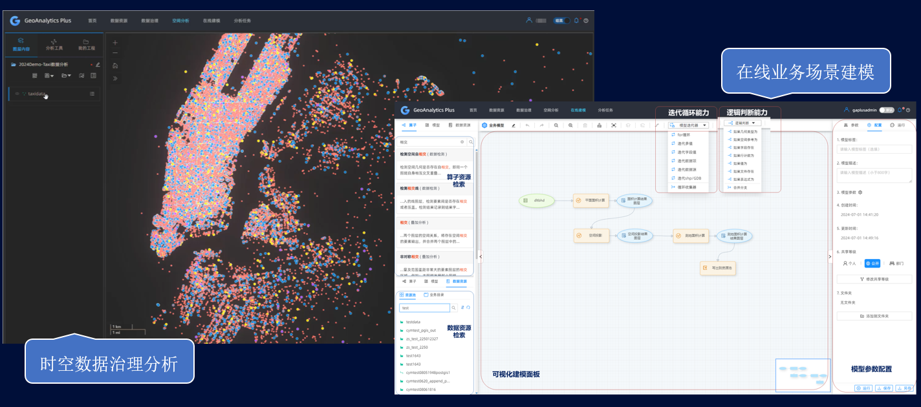Open the 逻辑判断 dropdown
The height and width of the screenshot is (407, 921).
[742, 123]
